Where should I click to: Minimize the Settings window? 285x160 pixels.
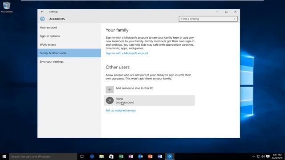point(217,12)
